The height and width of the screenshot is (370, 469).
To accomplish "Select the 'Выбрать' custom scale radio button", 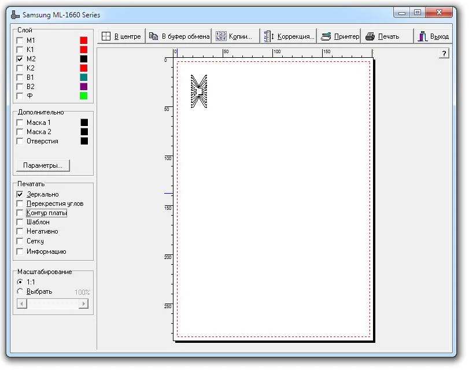I will tap(20, 291).
